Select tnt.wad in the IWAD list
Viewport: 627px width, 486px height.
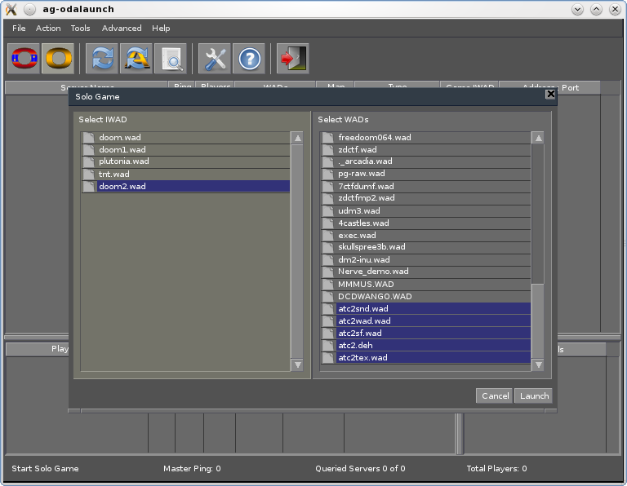click(113, 174)
